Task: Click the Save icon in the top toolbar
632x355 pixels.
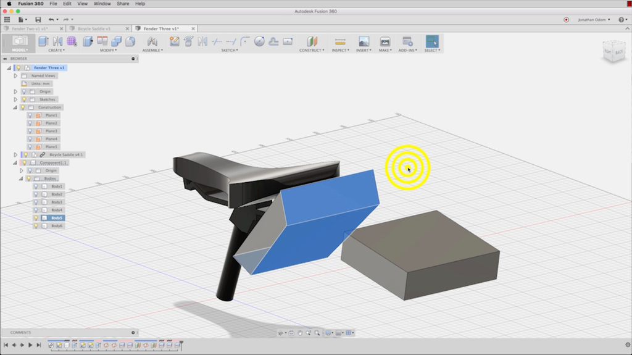Action: coord(38,20)
